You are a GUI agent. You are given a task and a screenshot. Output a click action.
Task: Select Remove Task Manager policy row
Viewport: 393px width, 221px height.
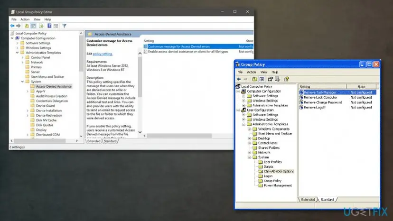point(337,92)
